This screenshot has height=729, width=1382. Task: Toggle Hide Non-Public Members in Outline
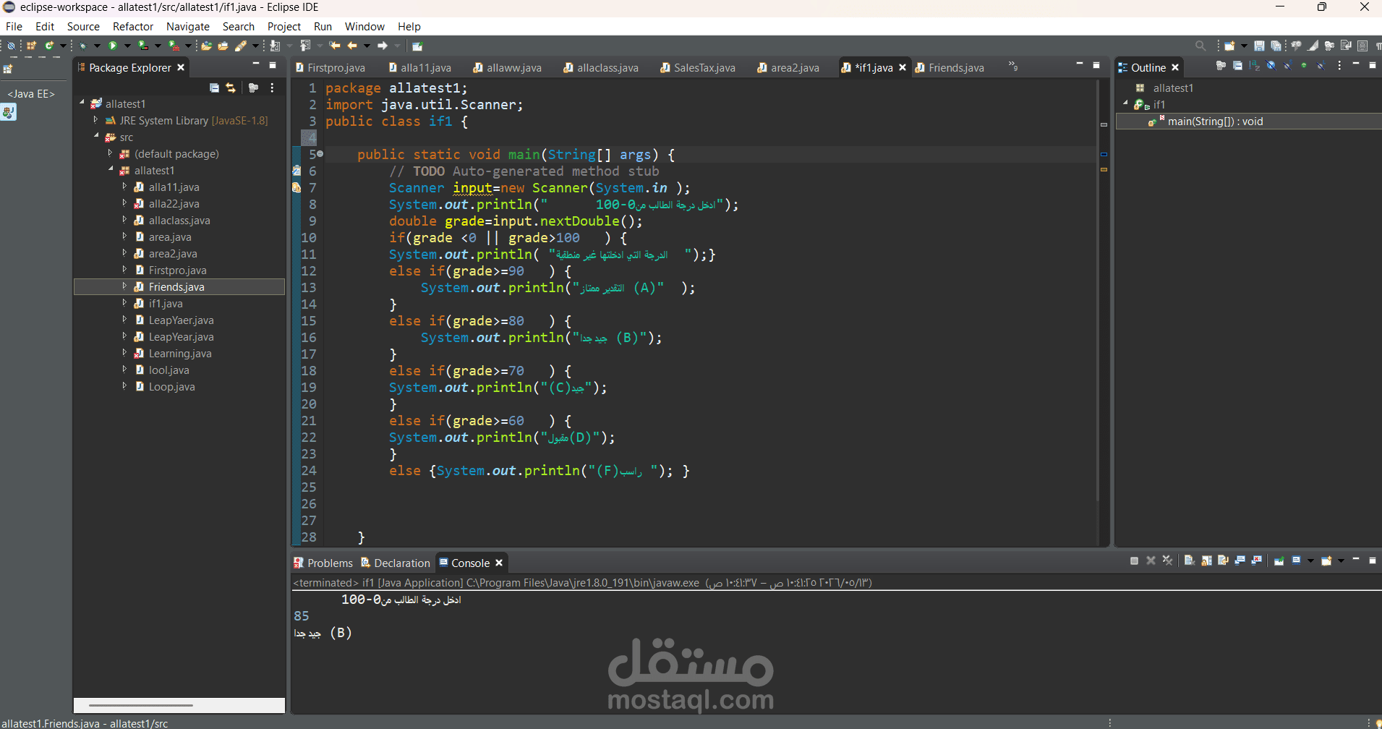[x=1304, y=66]
